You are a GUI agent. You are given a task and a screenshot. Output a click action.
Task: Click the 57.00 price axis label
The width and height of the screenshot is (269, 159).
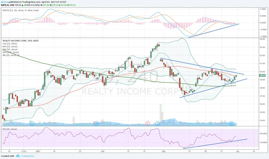(262, 96)
